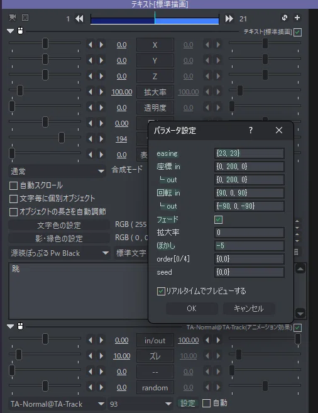Click the camera control icon at top left
This screenshot has height=413, width=318.
(13, 18)
